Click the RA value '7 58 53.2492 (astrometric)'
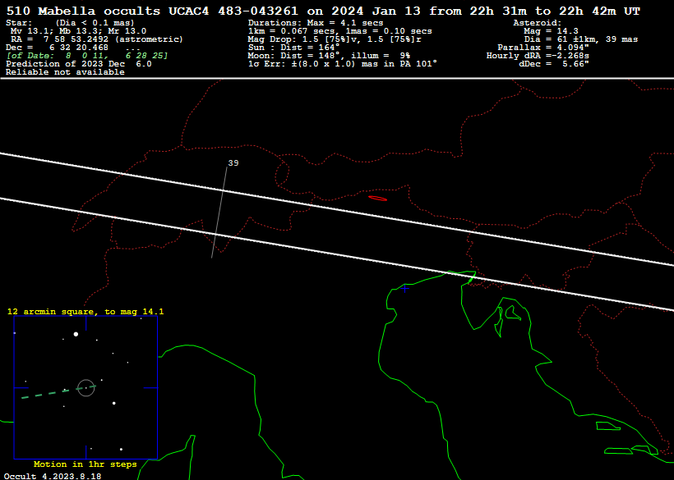 pyautogui.click(x=113, y=39)
